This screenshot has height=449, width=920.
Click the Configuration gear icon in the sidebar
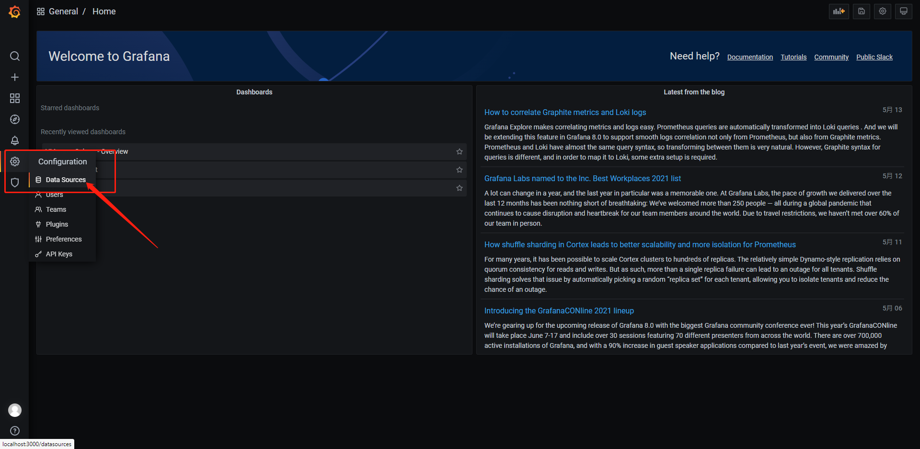[15, 161]
